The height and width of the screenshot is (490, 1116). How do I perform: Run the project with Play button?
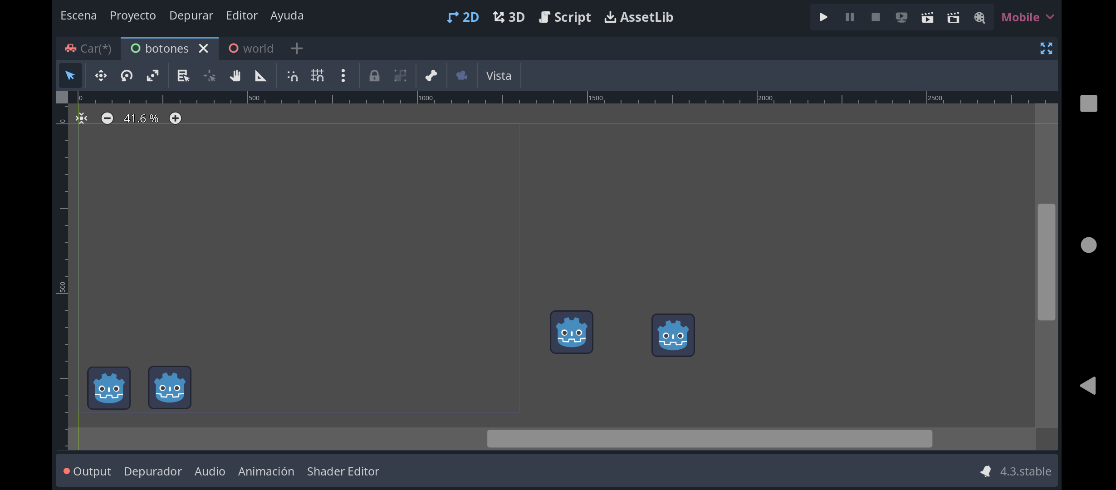pos(823,17)
